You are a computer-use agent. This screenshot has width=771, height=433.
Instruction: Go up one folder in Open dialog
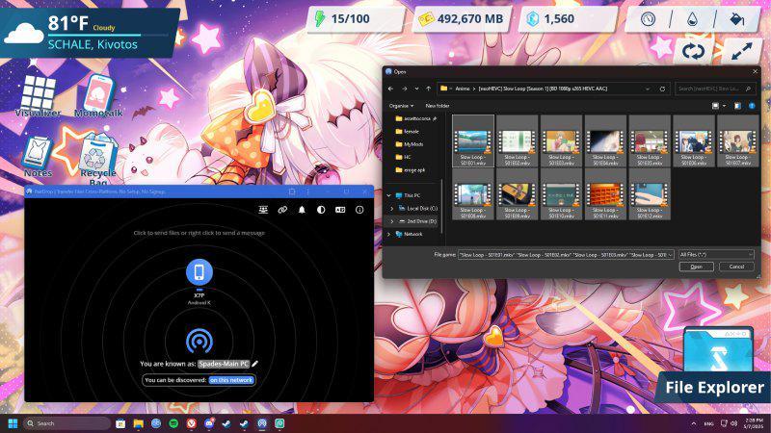428,89
